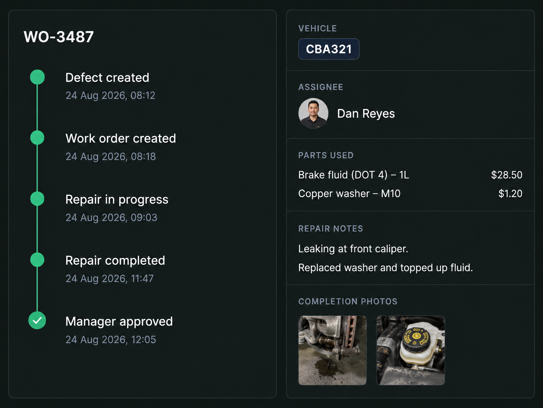Image resolution: width=543 pixels, height=408 pixels.
Task: Click the 24 Aug 2026, 12:05 timestamp
Action: pyautogui.click(x=111, y=340)
